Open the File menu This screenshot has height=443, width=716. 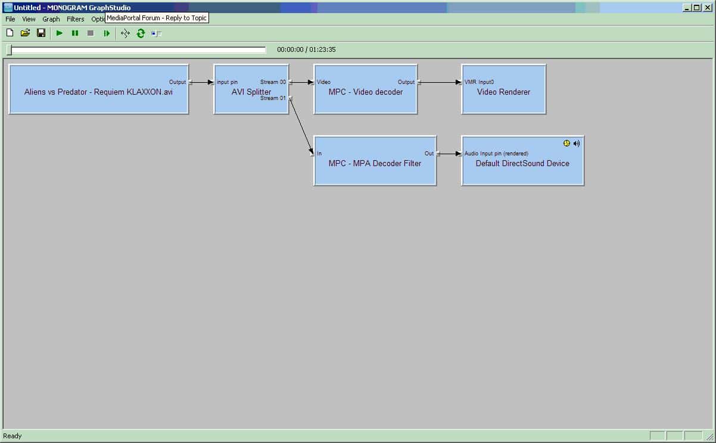click(10, 19)
